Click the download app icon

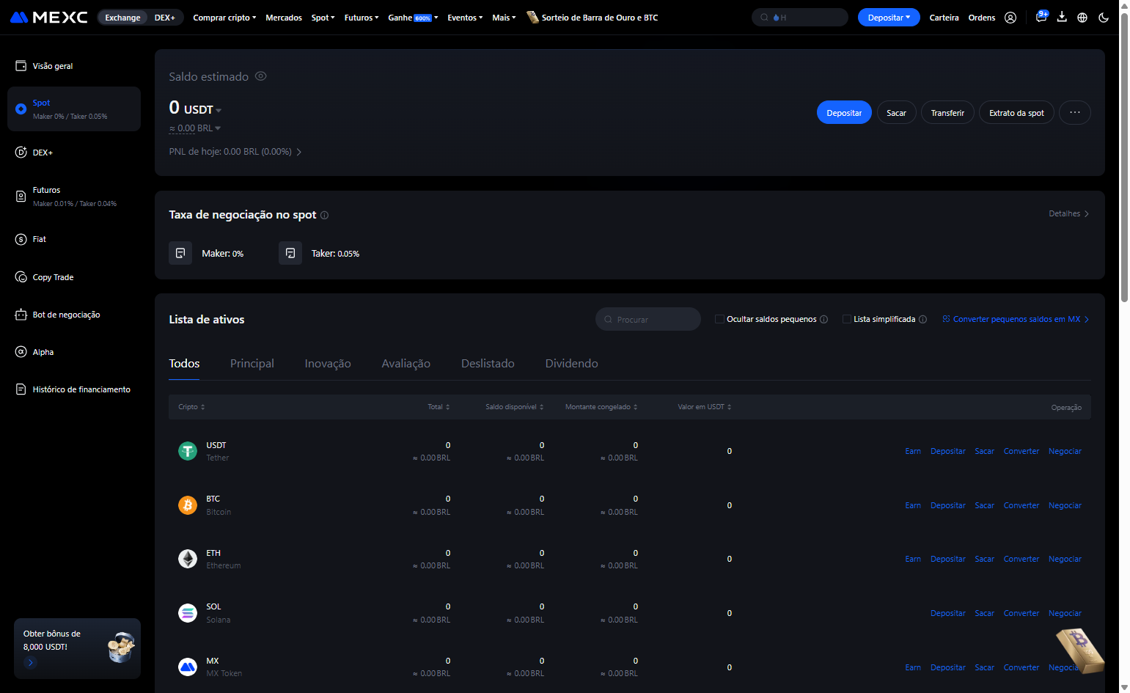pos(1062,17)
